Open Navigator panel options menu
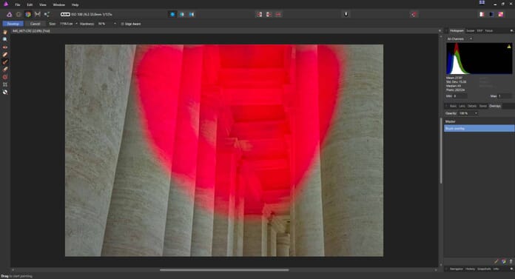515x279 pixels. (x=511, y=269)
